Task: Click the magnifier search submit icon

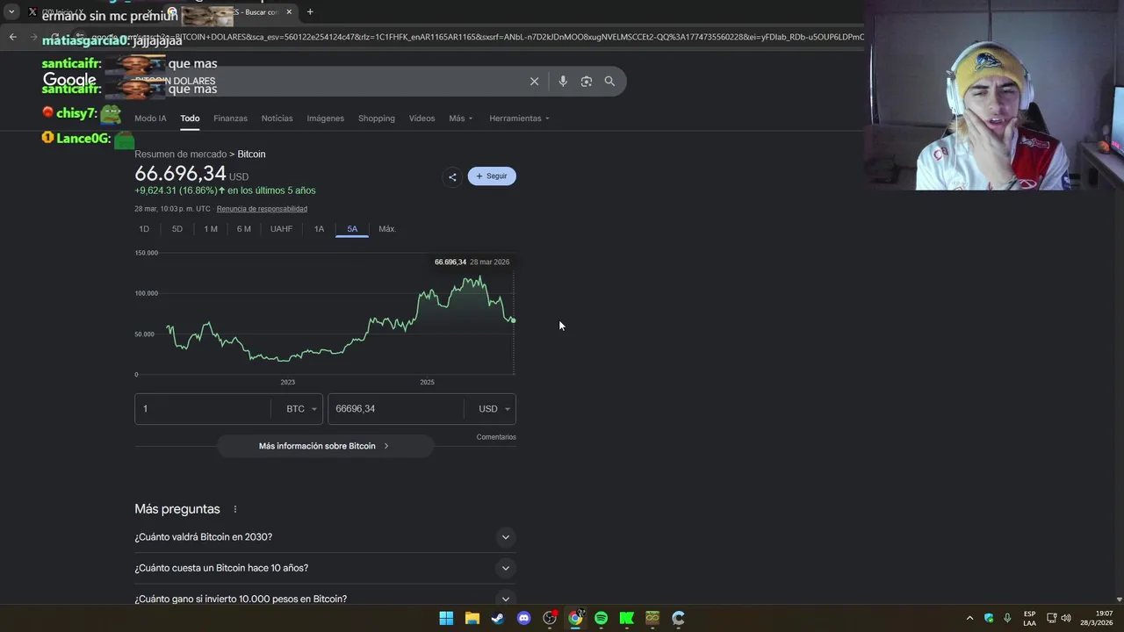Action: 609,81
